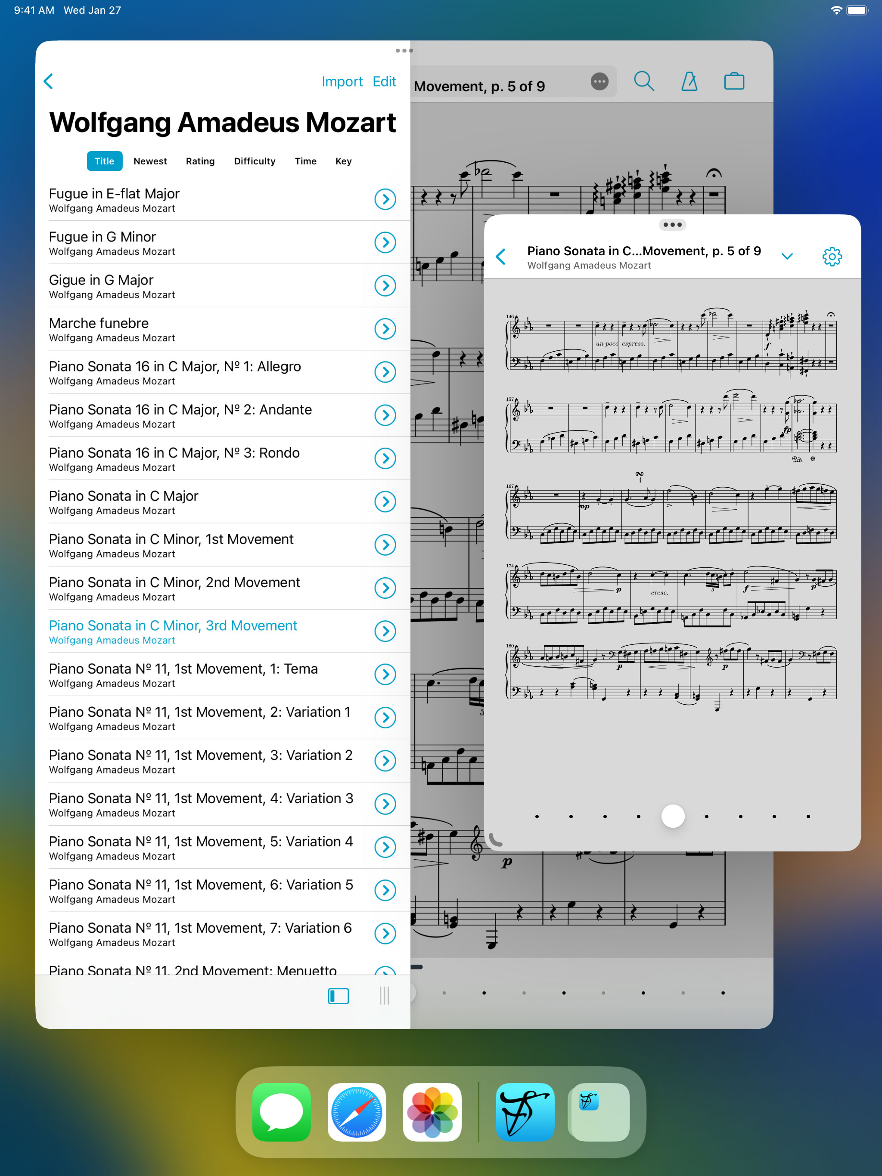Open forScore app in the dock
Image resolution: width=882 pixels, height=1176 pixels.
[525, 1112]
